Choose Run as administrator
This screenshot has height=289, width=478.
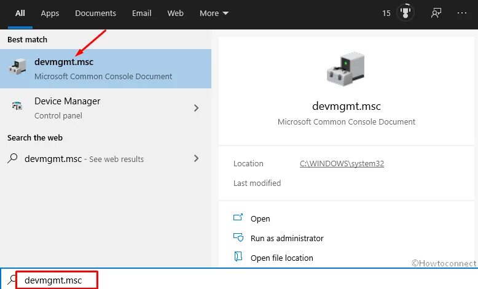click(x=287, y=238)
